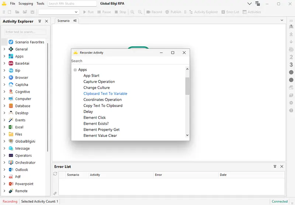Screen dimensions: 295x205
Task: Expand the Orchestrator category
Action: [4, 162]
